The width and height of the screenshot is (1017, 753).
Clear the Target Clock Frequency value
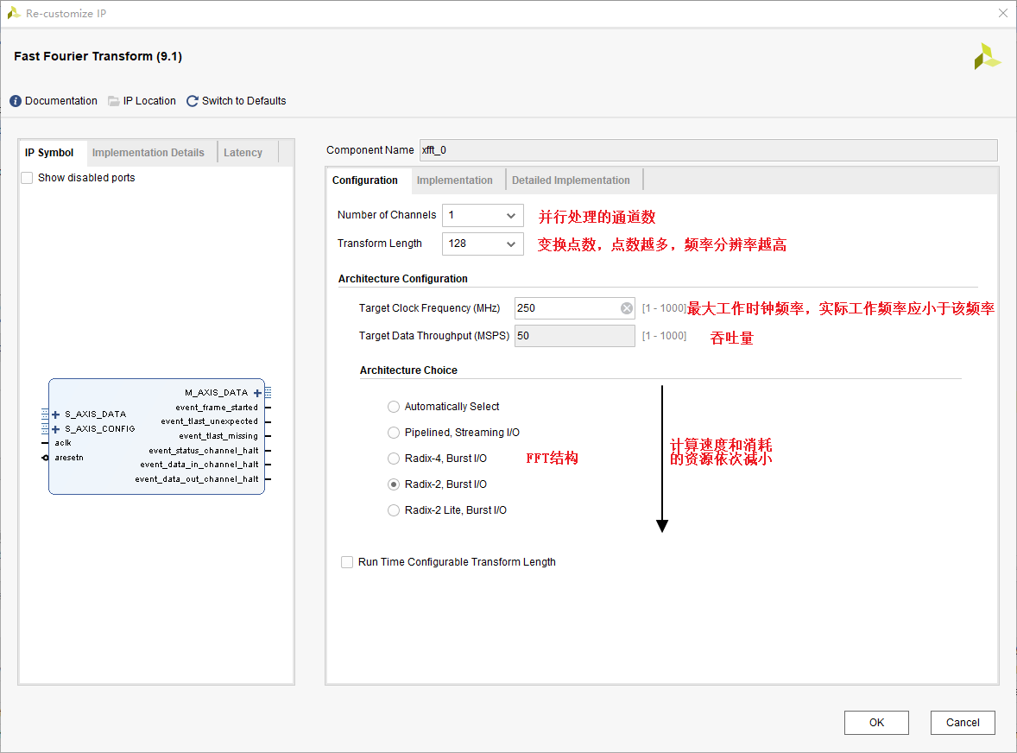(x=626, y=308)
